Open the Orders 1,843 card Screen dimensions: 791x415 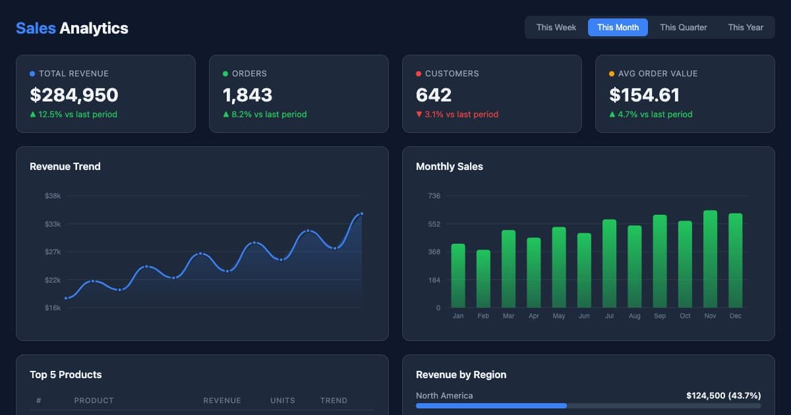[x=299, y=94]
